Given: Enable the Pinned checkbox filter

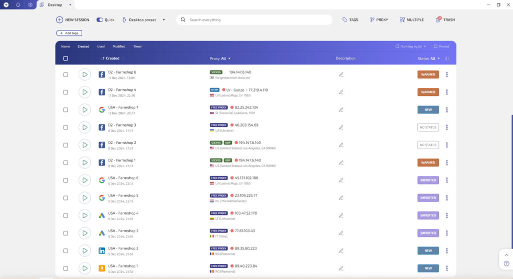Looking at the screenshot, I should [435, 46].
